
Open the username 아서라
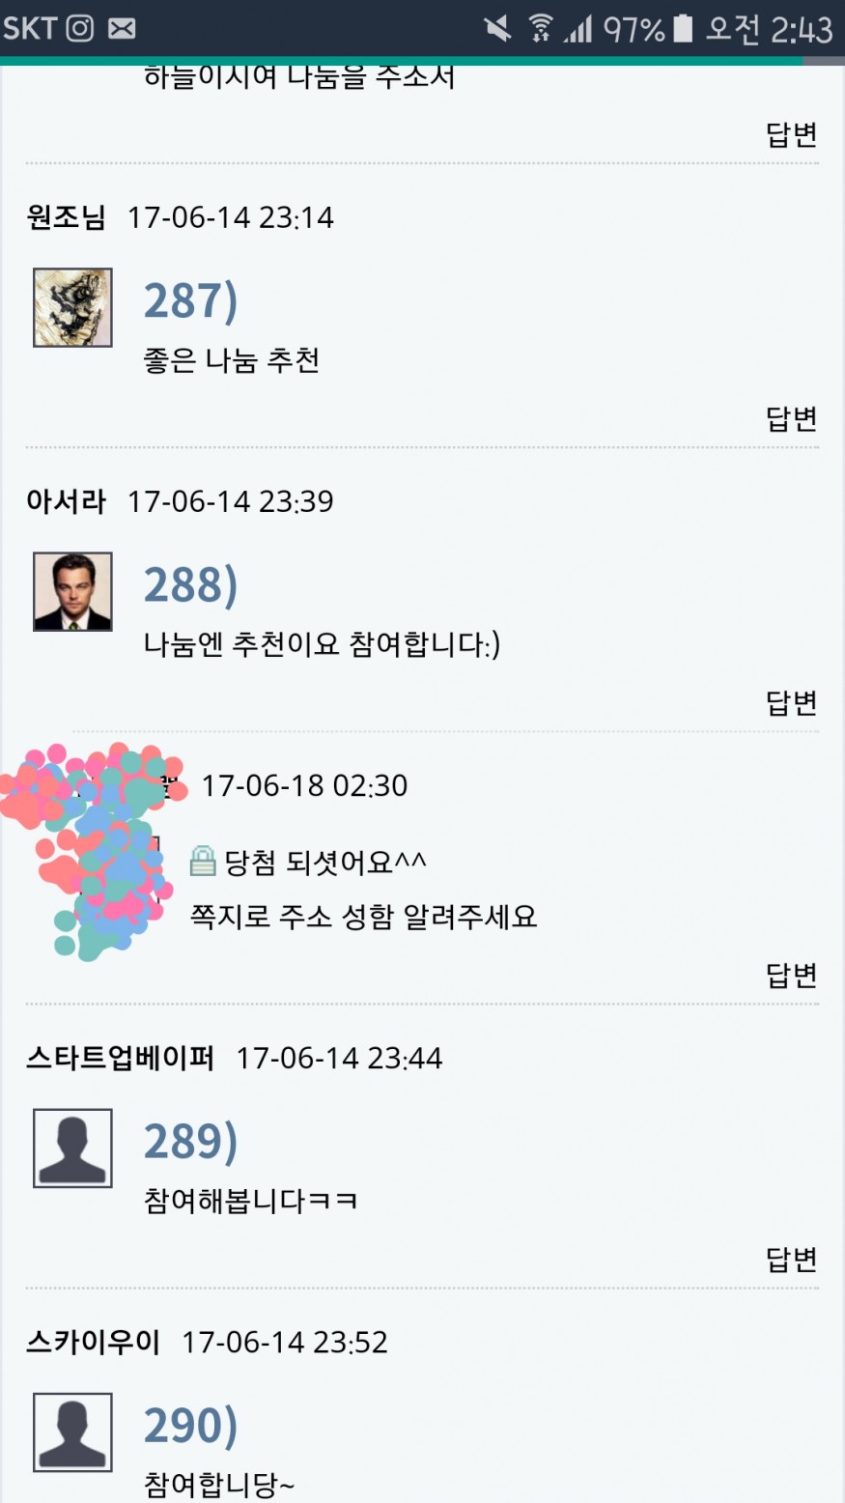click(66, 501)
